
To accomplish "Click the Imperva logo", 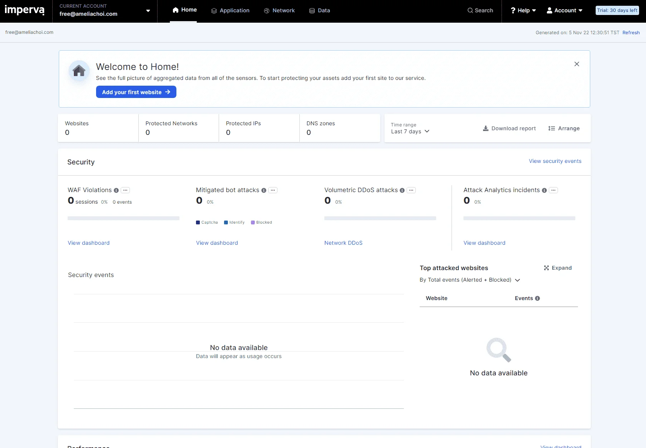I will pos(25,10).
